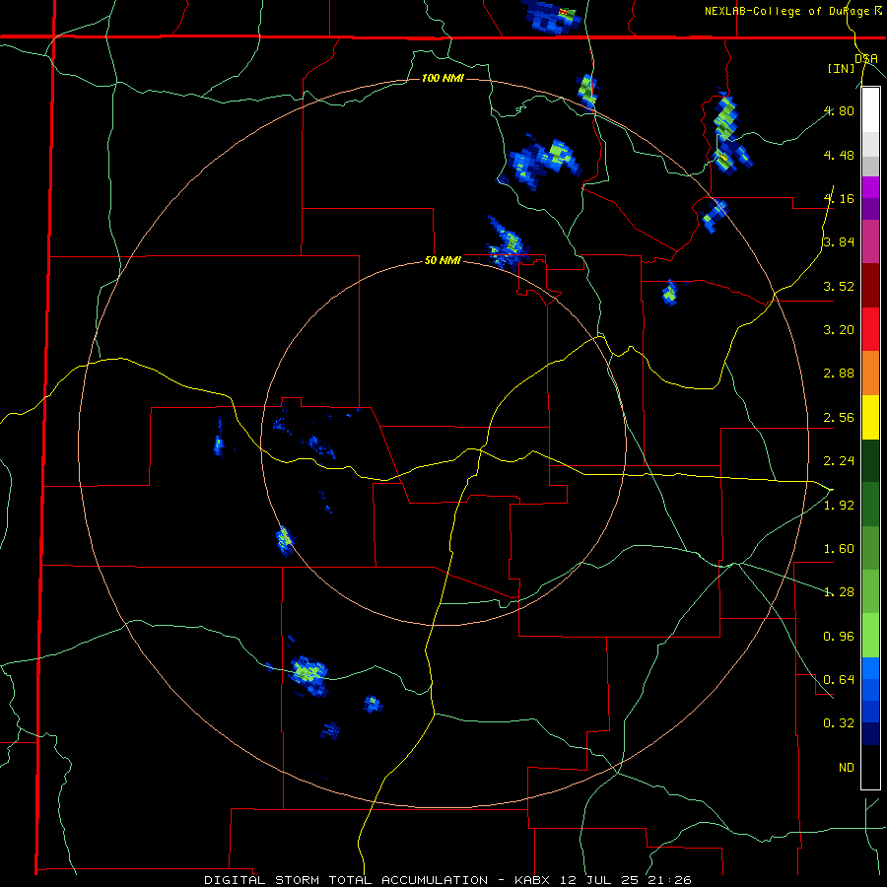Screen dimensions: 887x887
Task: Pick the yellow legend color swatch
Action: (870, 417)
